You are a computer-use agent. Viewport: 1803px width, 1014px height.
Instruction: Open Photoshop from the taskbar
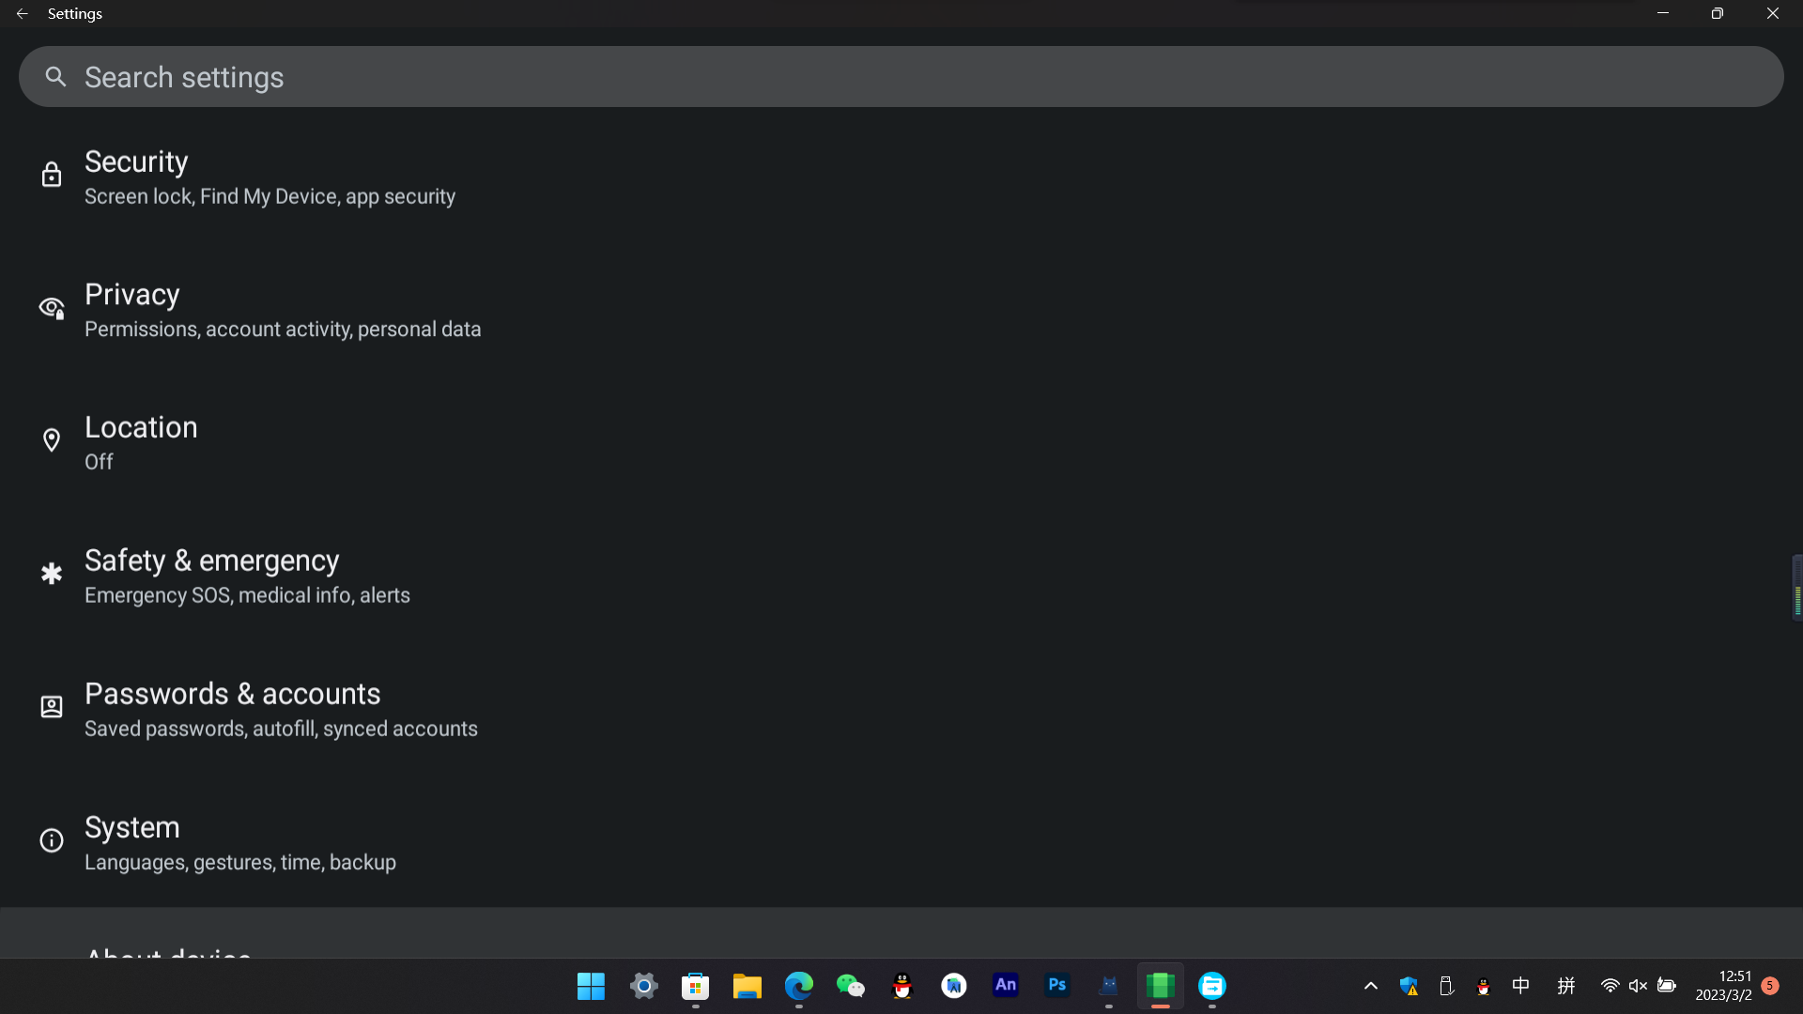pos(1057,986)
